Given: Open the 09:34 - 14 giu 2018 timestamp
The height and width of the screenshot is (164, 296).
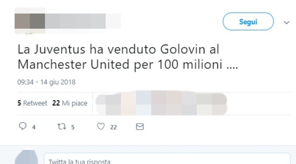Looking at the screenshot, I should [x=46, y=82].
